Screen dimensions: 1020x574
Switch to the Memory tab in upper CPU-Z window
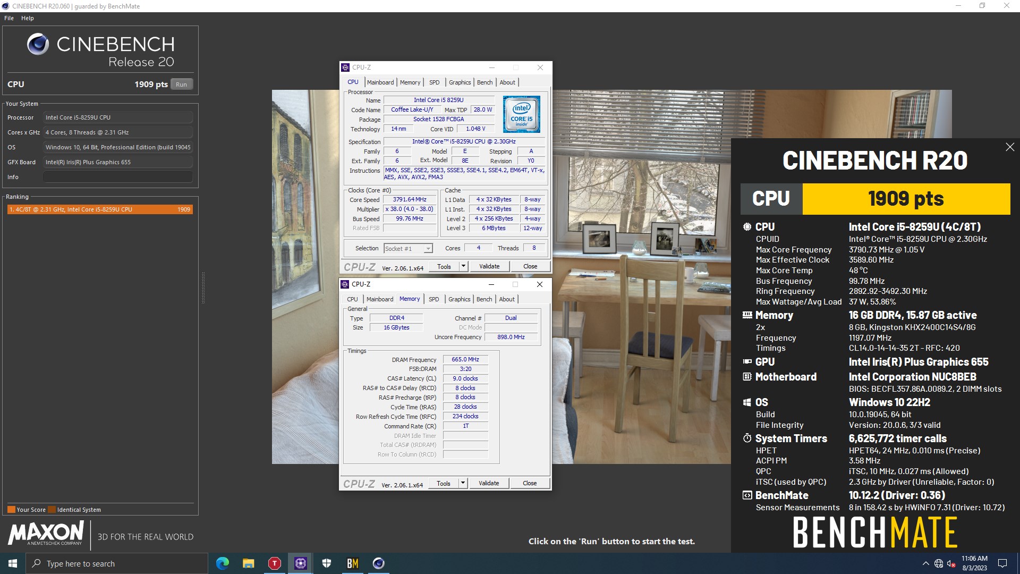(x=410, y=82)
